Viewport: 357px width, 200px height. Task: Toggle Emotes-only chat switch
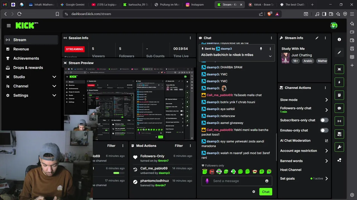coord(324,130)
